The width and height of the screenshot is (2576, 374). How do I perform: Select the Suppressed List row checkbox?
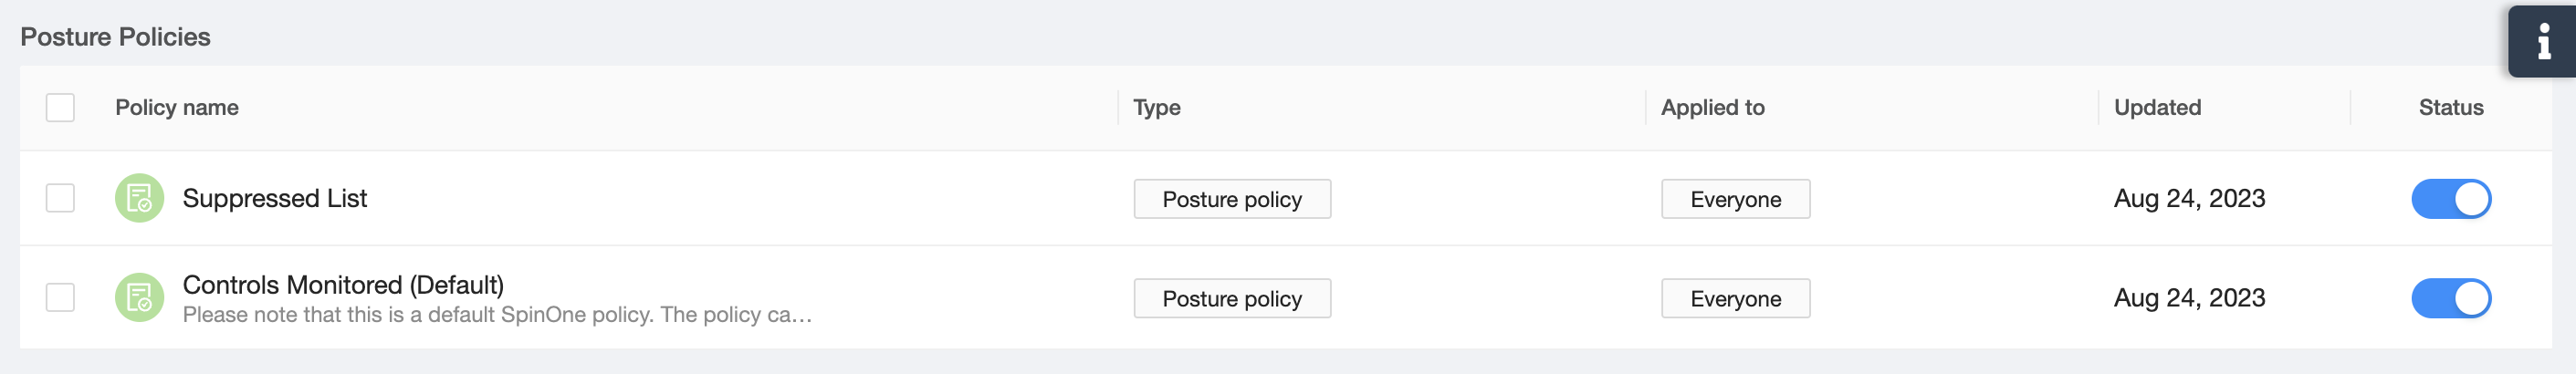(60, 198)
